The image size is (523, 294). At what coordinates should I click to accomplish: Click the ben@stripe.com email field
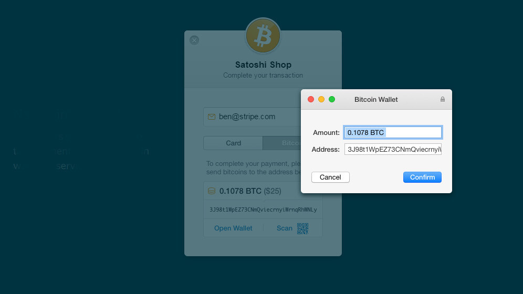(x=252, y=117)
